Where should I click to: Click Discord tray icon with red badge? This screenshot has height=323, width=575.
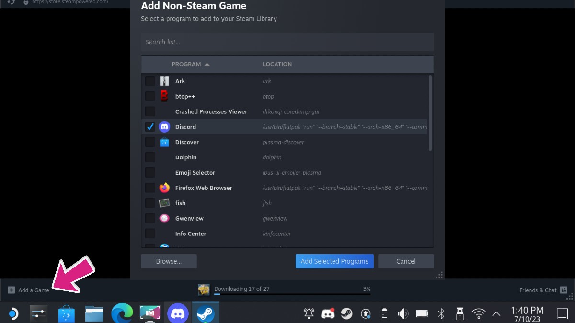point(328,314)
